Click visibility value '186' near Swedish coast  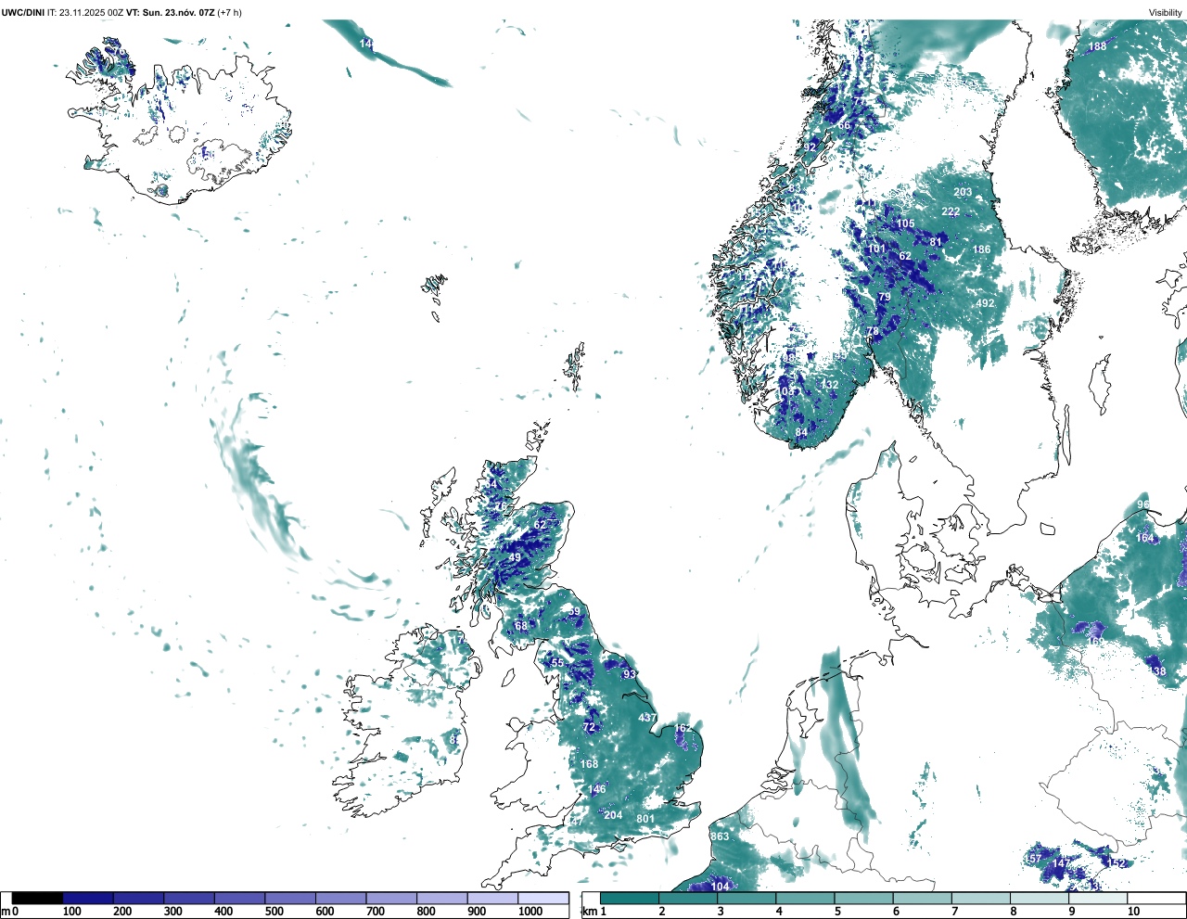981,249
